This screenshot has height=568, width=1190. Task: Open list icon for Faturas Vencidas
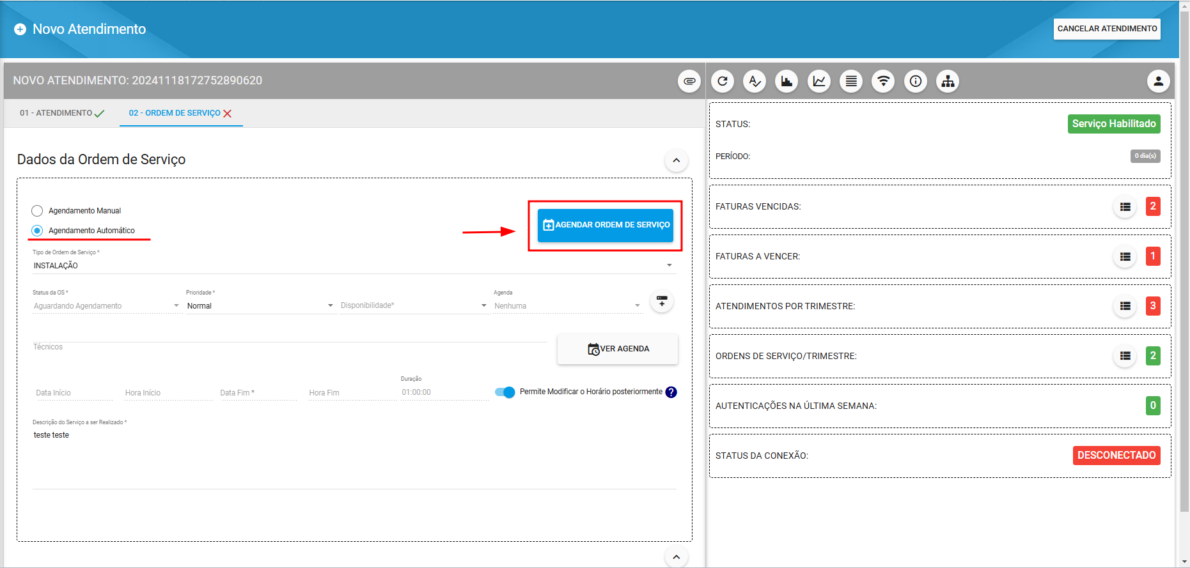pyautogui.click(x=1125, y=207)
